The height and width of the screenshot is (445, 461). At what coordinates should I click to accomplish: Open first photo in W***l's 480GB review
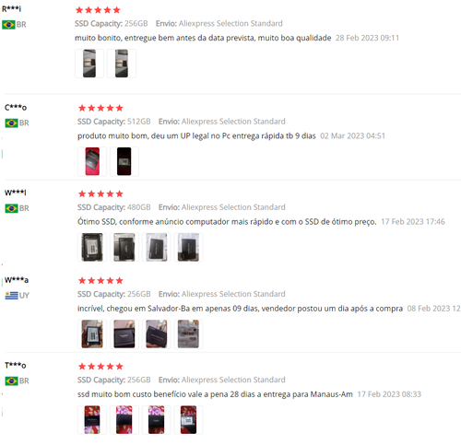92,247
